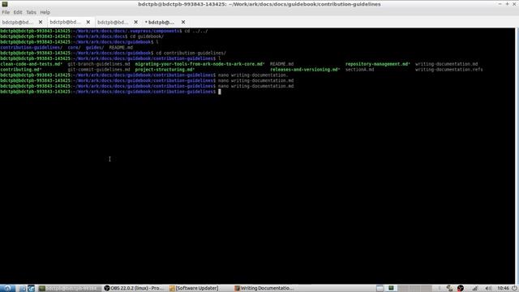Screen dimensions: 519x292
Task: Click the guides/ directory name in listing
Action: pyautogui.click(x=95, y=48)
